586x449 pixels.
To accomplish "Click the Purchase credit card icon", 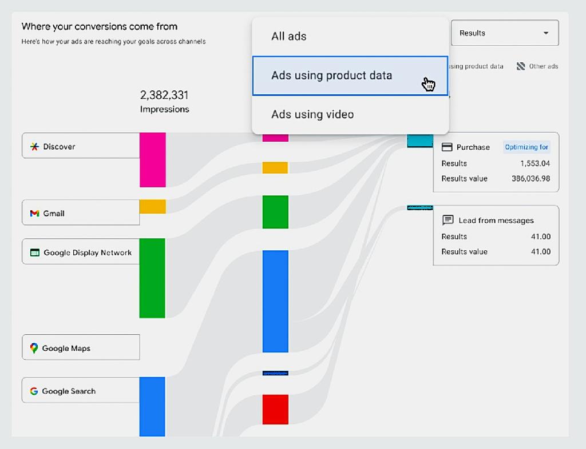I will [x=447, y=147].
